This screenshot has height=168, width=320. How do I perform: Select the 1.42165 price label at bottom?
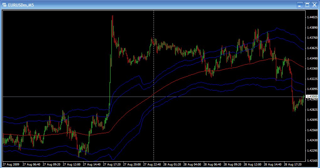312,161
